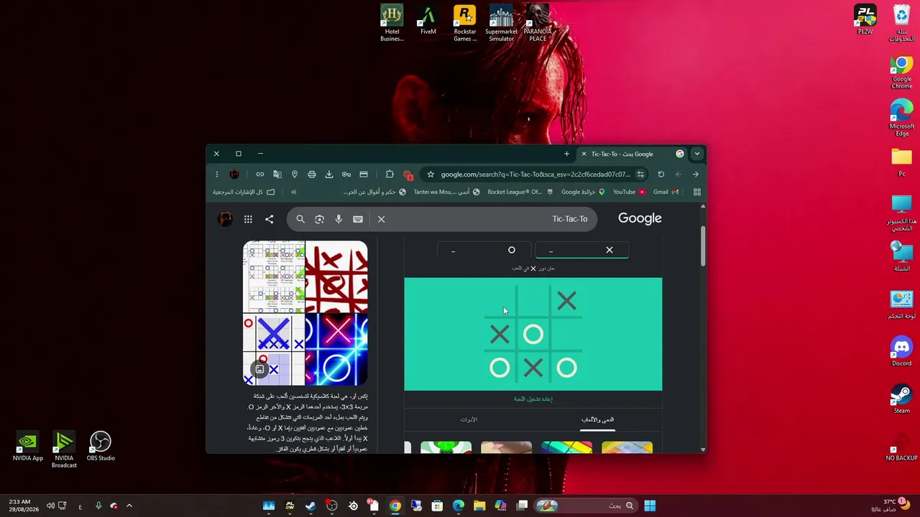Open the Gmail bookmark
This screenshot has width=920, height=517.
tap(665, 192)
